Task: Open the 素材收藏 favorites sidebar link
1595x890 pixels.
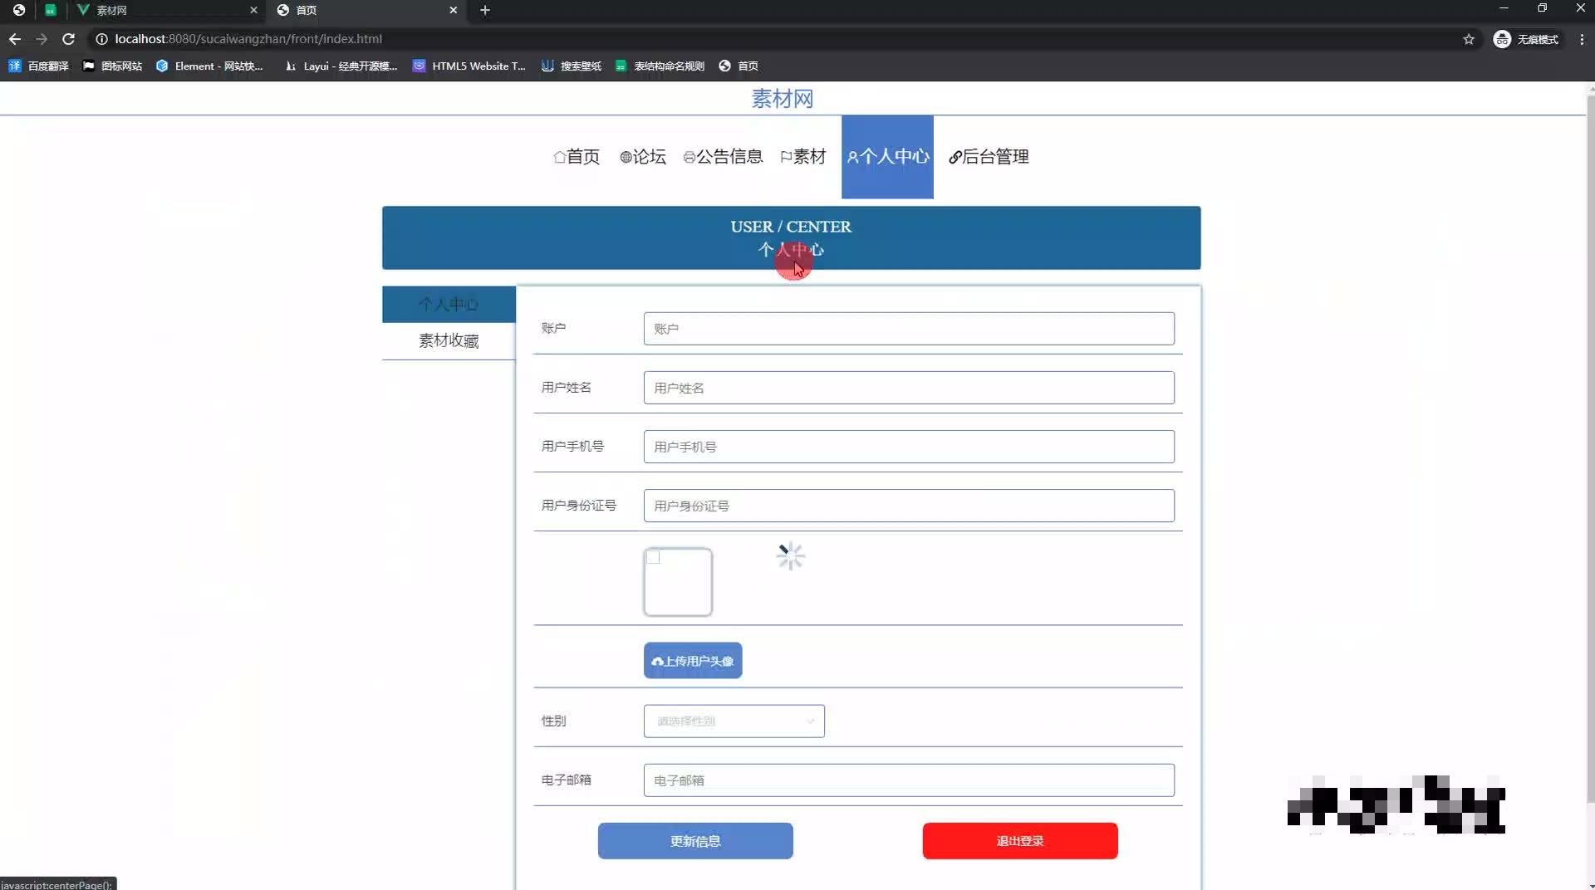Action: [x=449, y=340]
